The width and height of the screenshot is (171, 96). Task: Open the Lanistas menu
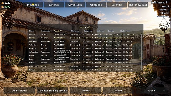tap(54, 5)
